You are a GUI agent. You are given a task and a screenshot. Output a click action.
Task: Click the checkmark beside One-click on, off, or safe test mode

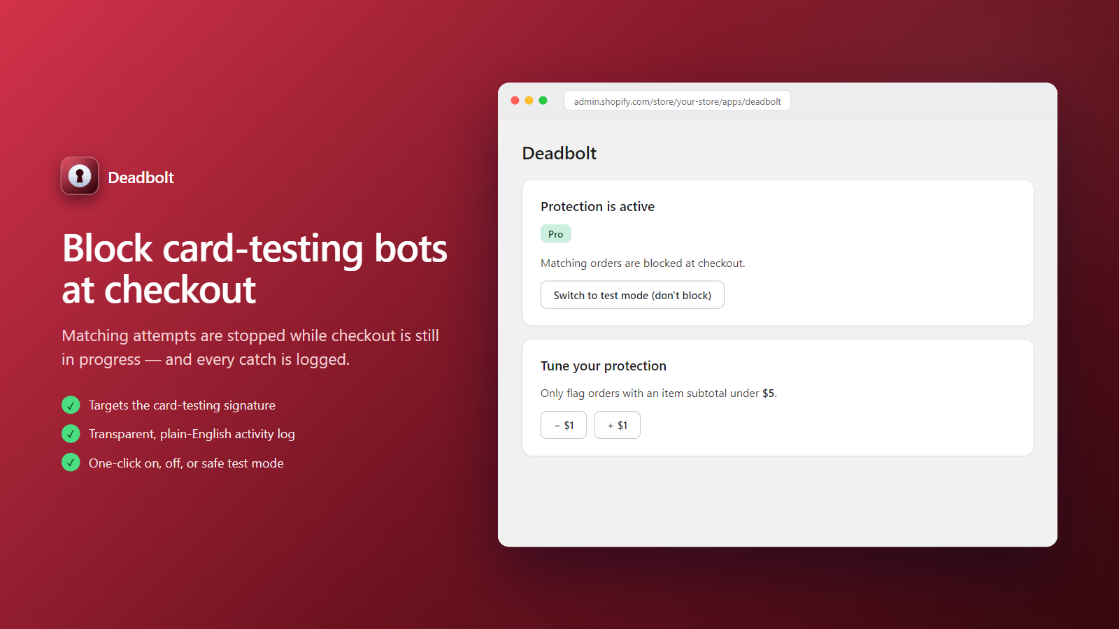click(x=71, y=463)
